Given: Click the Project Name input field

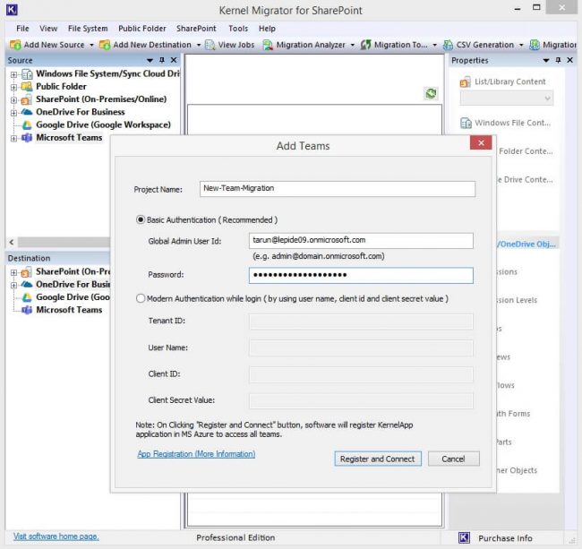Looking at the screenshot, I should point(338,189).
